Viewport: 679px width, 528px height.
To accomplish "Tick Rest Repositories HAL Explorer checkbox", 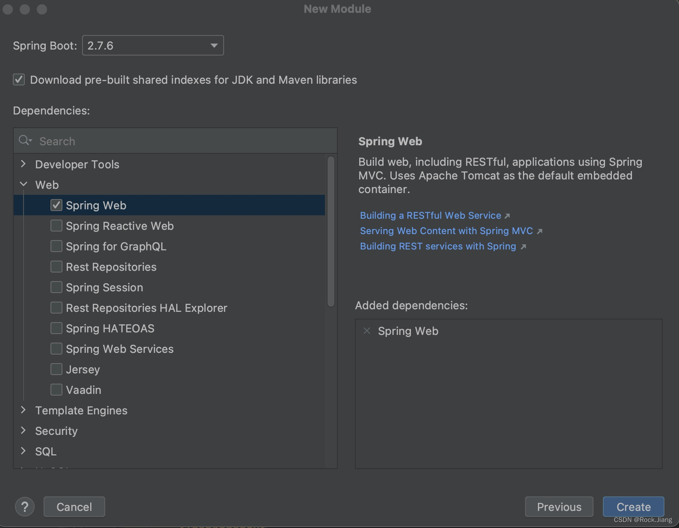I will 56,308.
